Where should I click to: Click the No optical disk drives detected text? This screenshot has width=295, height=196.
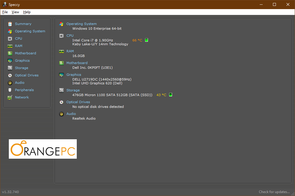click(x=98, y=107)
